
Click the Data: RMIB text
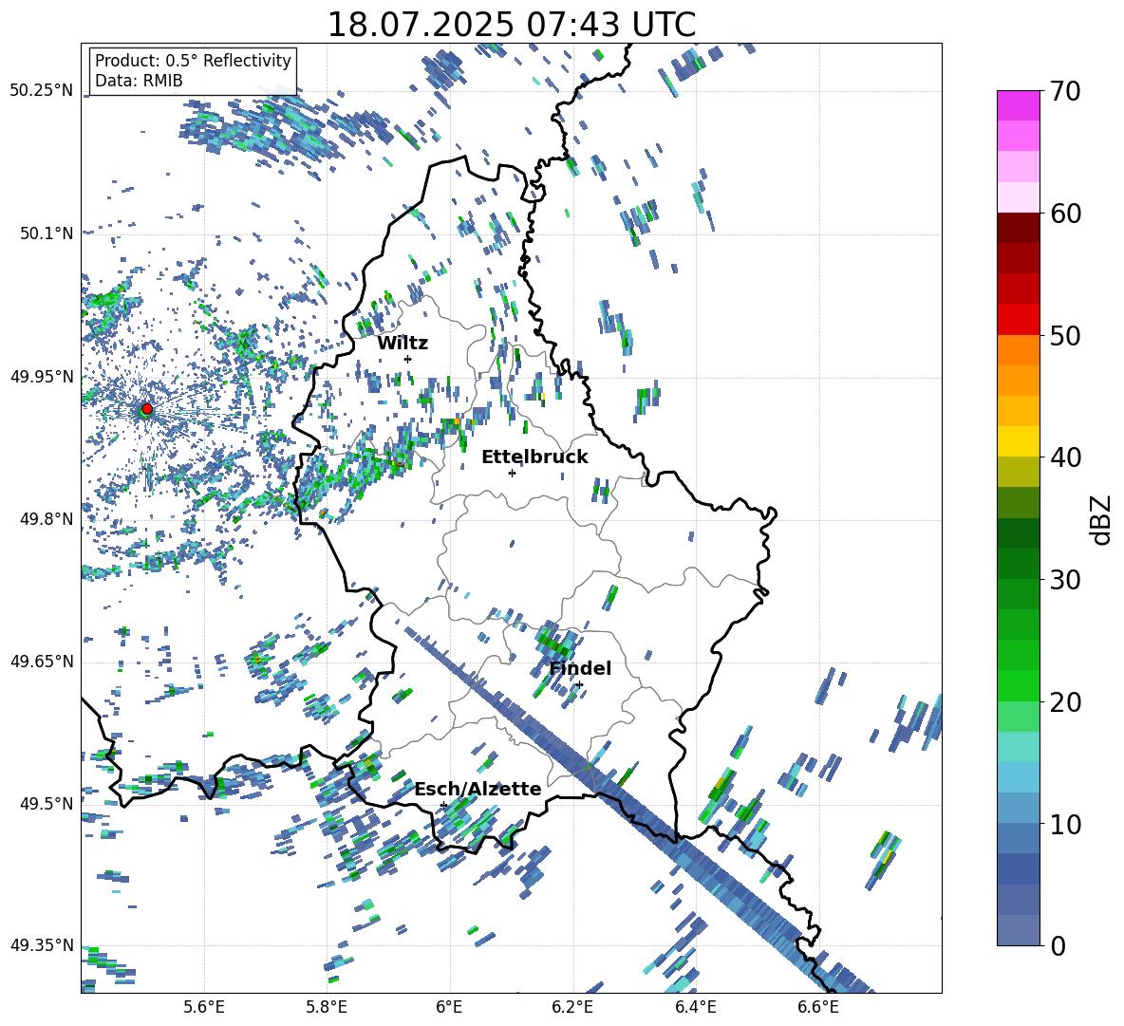coord(139,81)
